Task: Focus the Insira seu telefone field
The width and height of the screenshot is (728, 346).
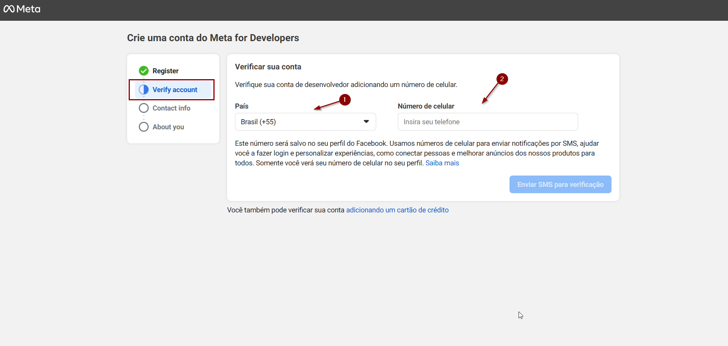Action: (488, 122)
